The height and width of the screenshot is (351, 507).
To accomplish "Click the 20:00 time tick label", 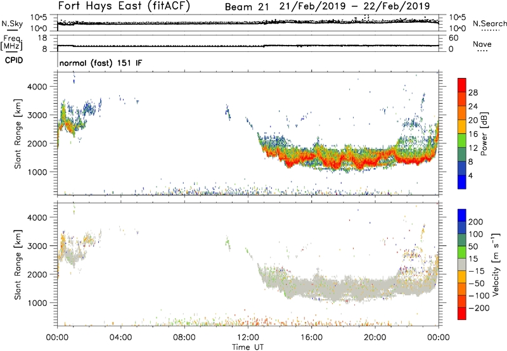I will pyautogui.click(x=375, y=338).
